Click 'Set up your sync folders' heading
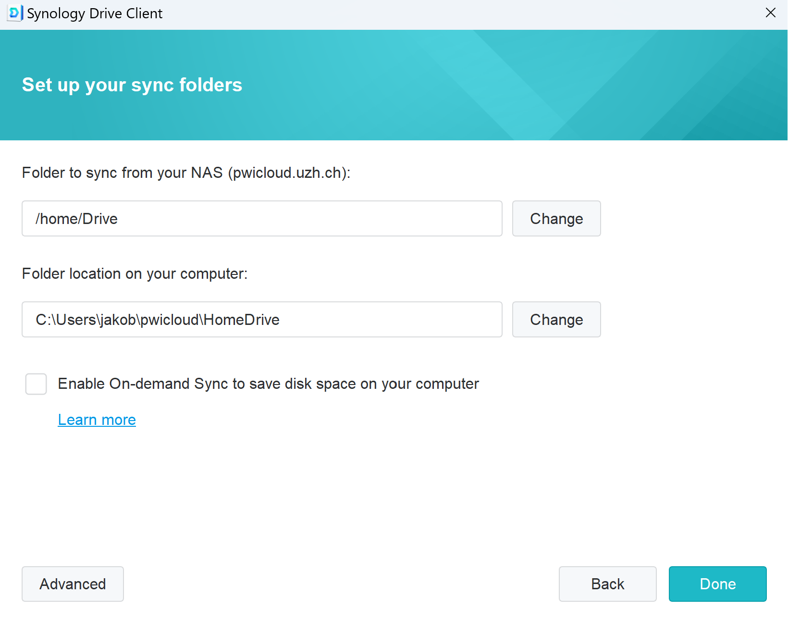 point(132,85)
